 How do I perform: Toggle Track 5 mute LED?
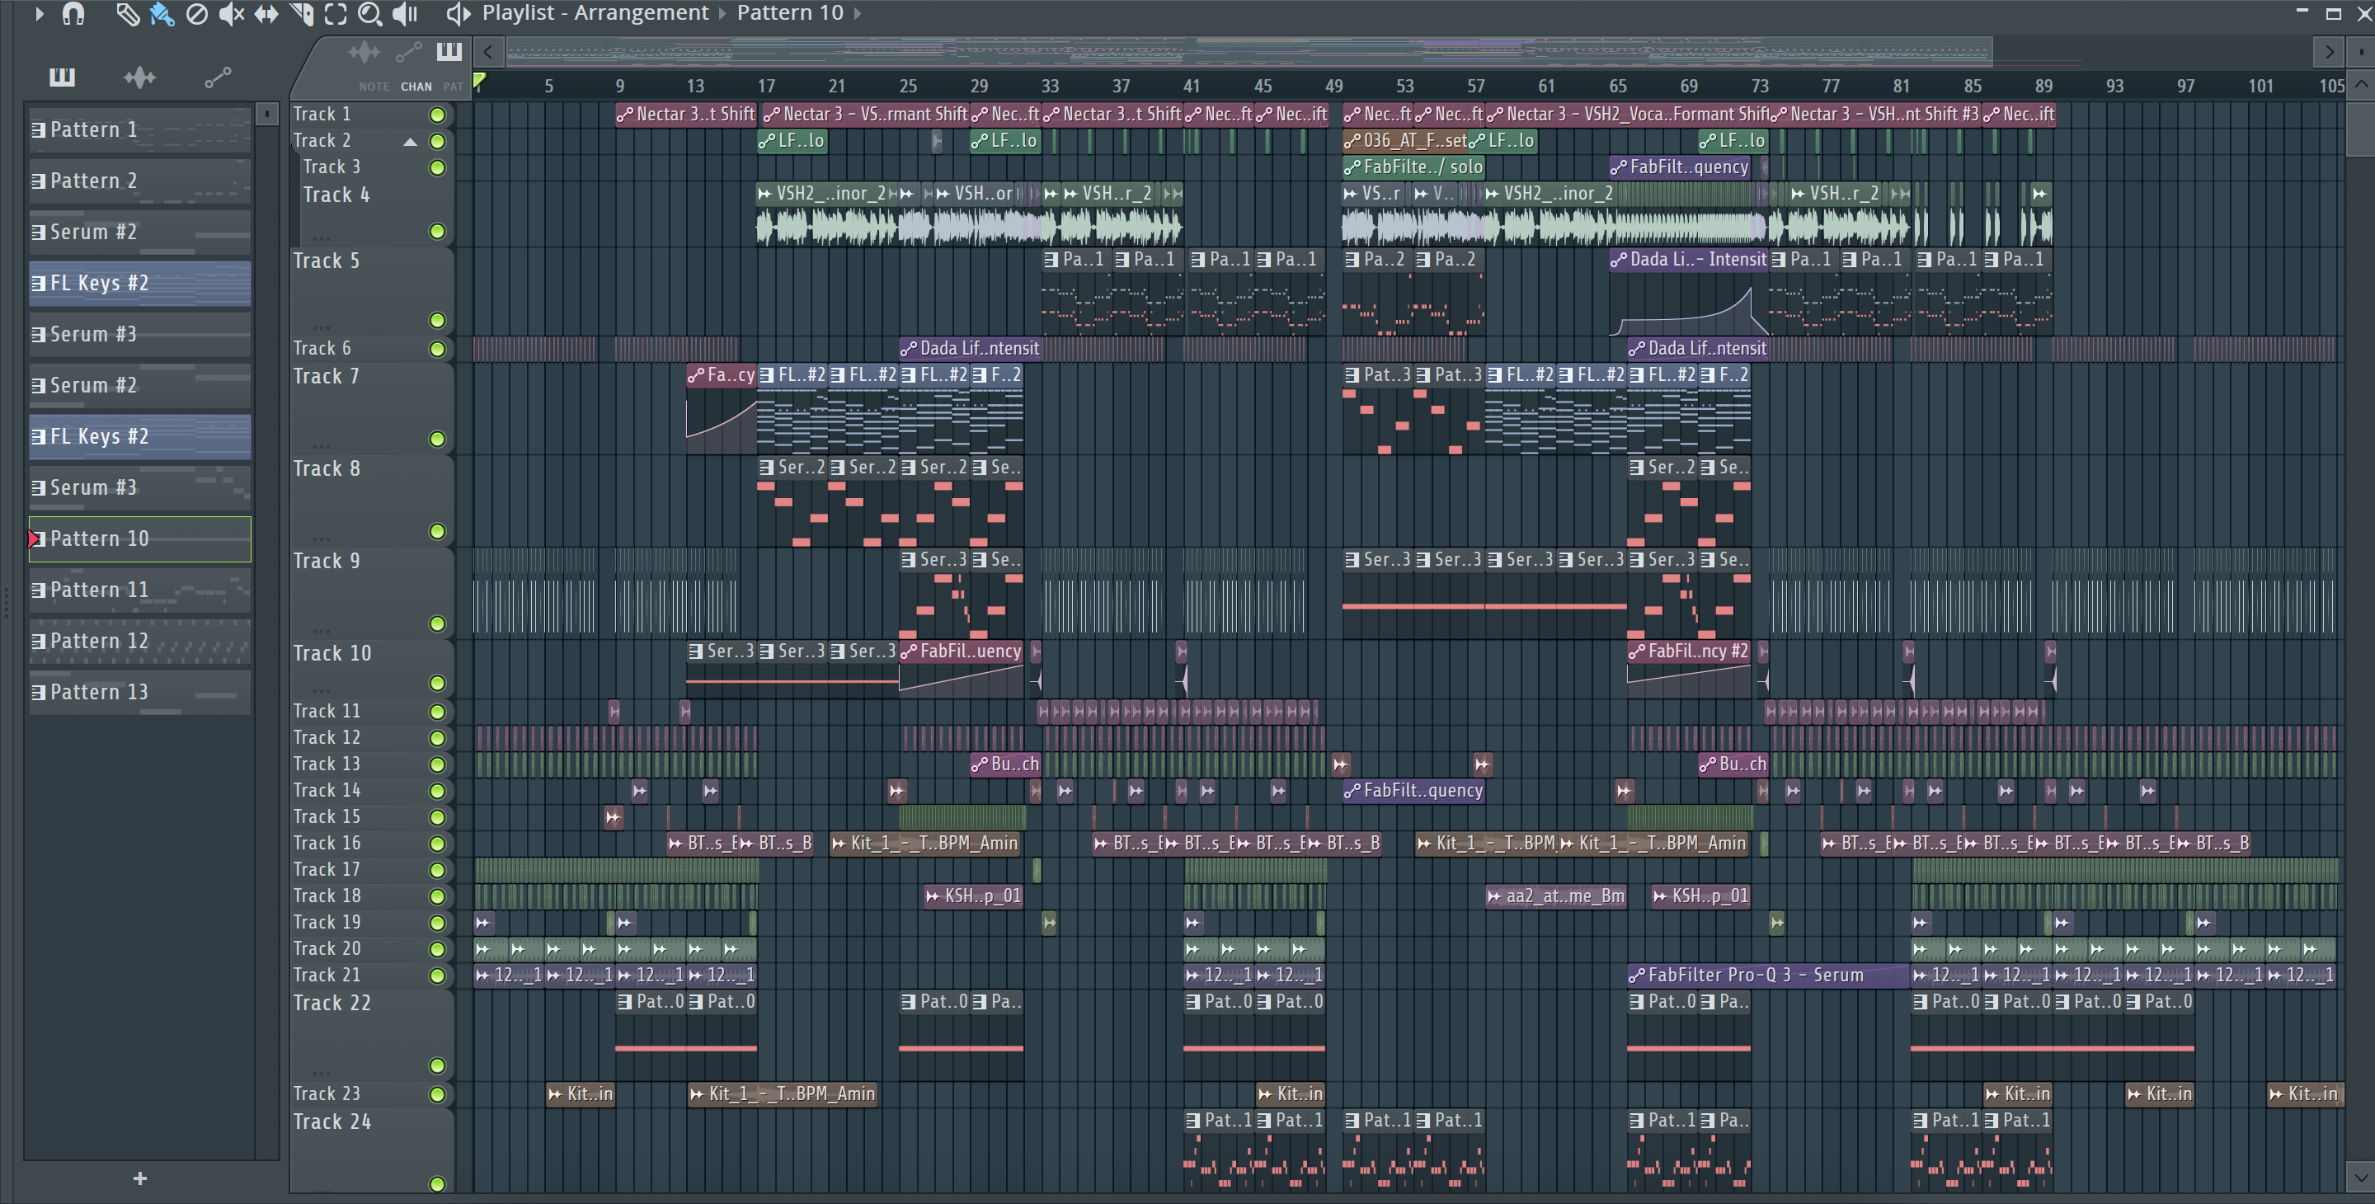(438, 321)
